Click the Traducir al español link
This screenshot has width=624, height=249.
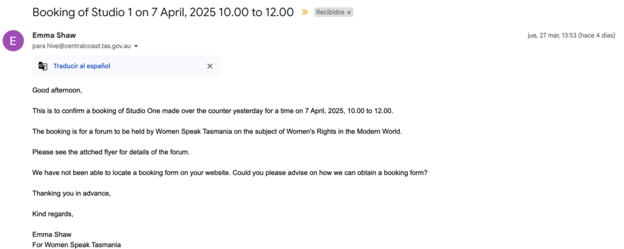click(x=82, y=66)
